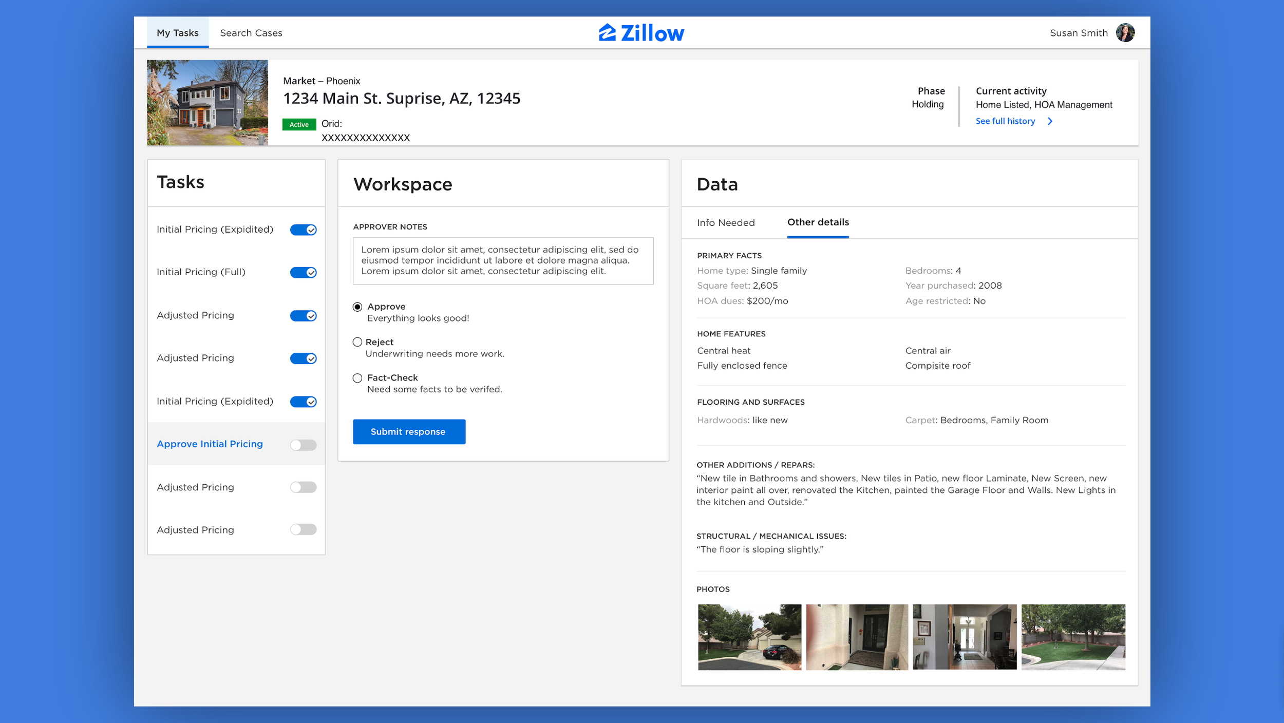Click the green Active status badge
This screenshot has width=1284, height=723.
(298, 124)
